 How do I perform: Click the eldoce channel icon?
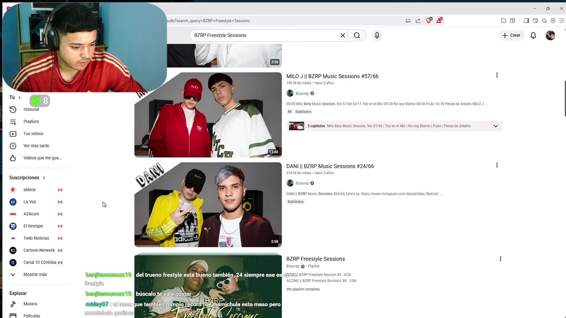(x=13, y=190)
